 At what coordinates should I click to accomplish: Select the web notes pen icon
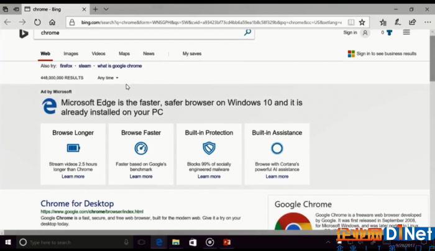[x=398, y=22]
